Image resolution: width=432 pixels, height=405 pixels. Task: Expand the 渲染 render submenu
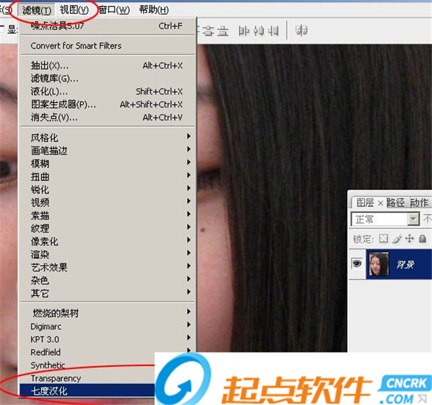(x=107, y=254)
